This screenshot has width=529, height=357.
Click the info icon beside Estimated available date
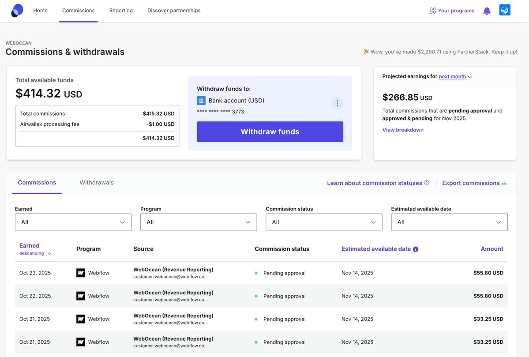point(416,249)
